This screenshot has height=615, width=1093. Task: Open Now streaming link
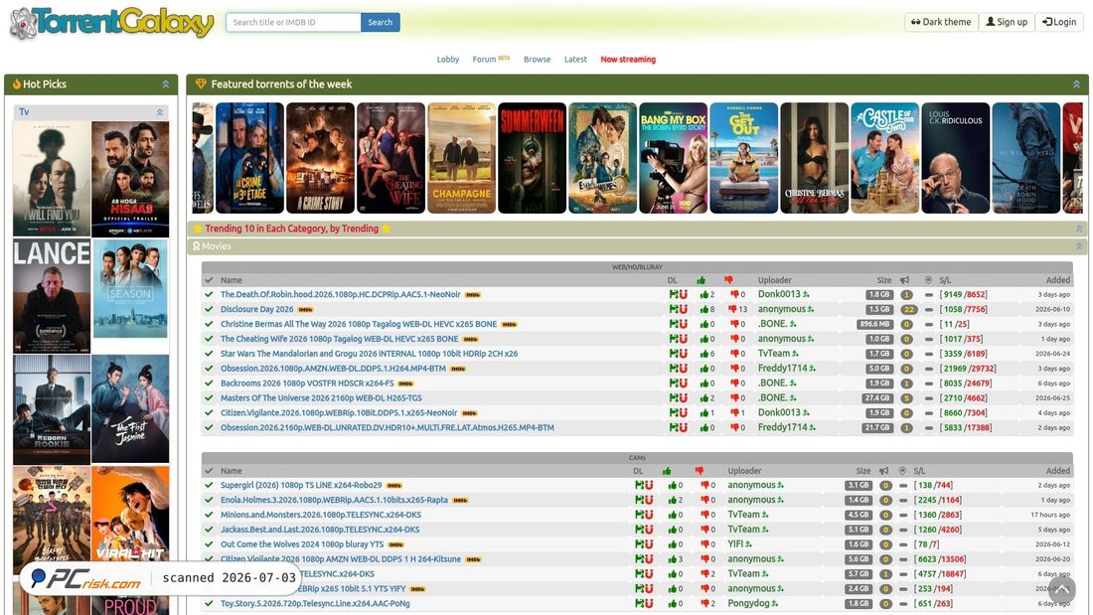[628, 60]
